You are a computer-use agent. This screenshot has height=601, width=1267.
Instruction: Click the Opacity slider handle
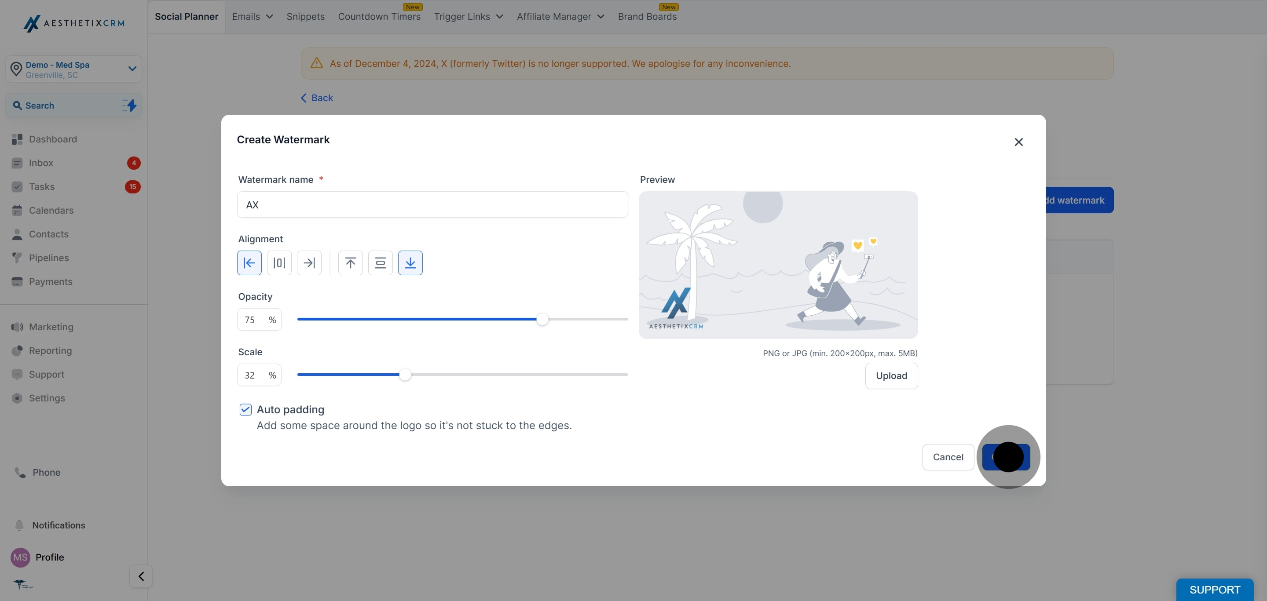click(542, 320)
